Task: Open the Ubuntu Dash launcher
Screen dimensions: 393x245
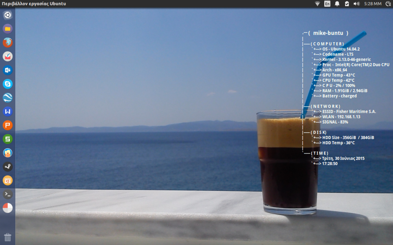Action: click(7, 15)
